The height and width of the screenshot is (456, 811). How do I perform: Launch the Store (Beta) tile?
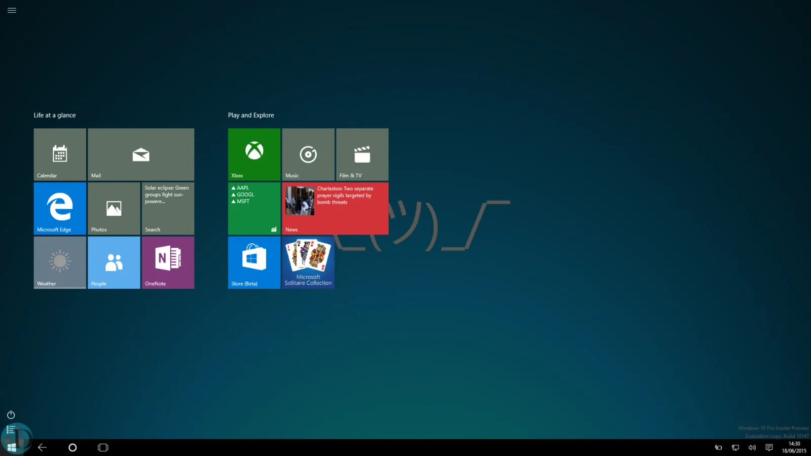pyautogui.click(x=254, y=262)
